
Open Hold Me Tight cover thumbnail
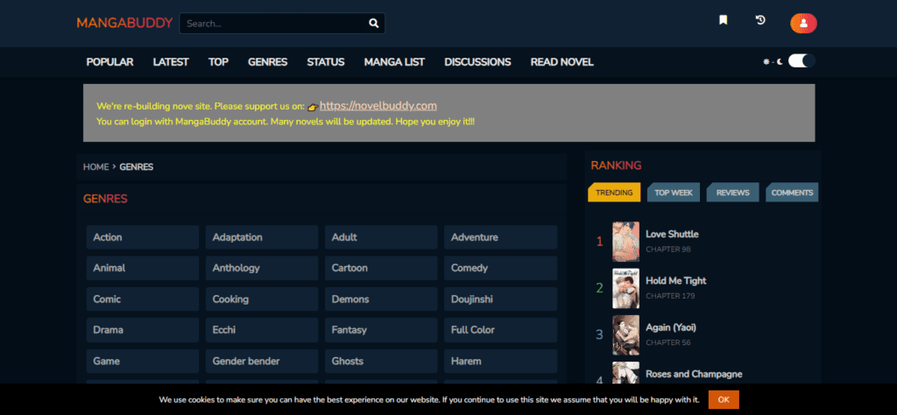click(625, 289)
